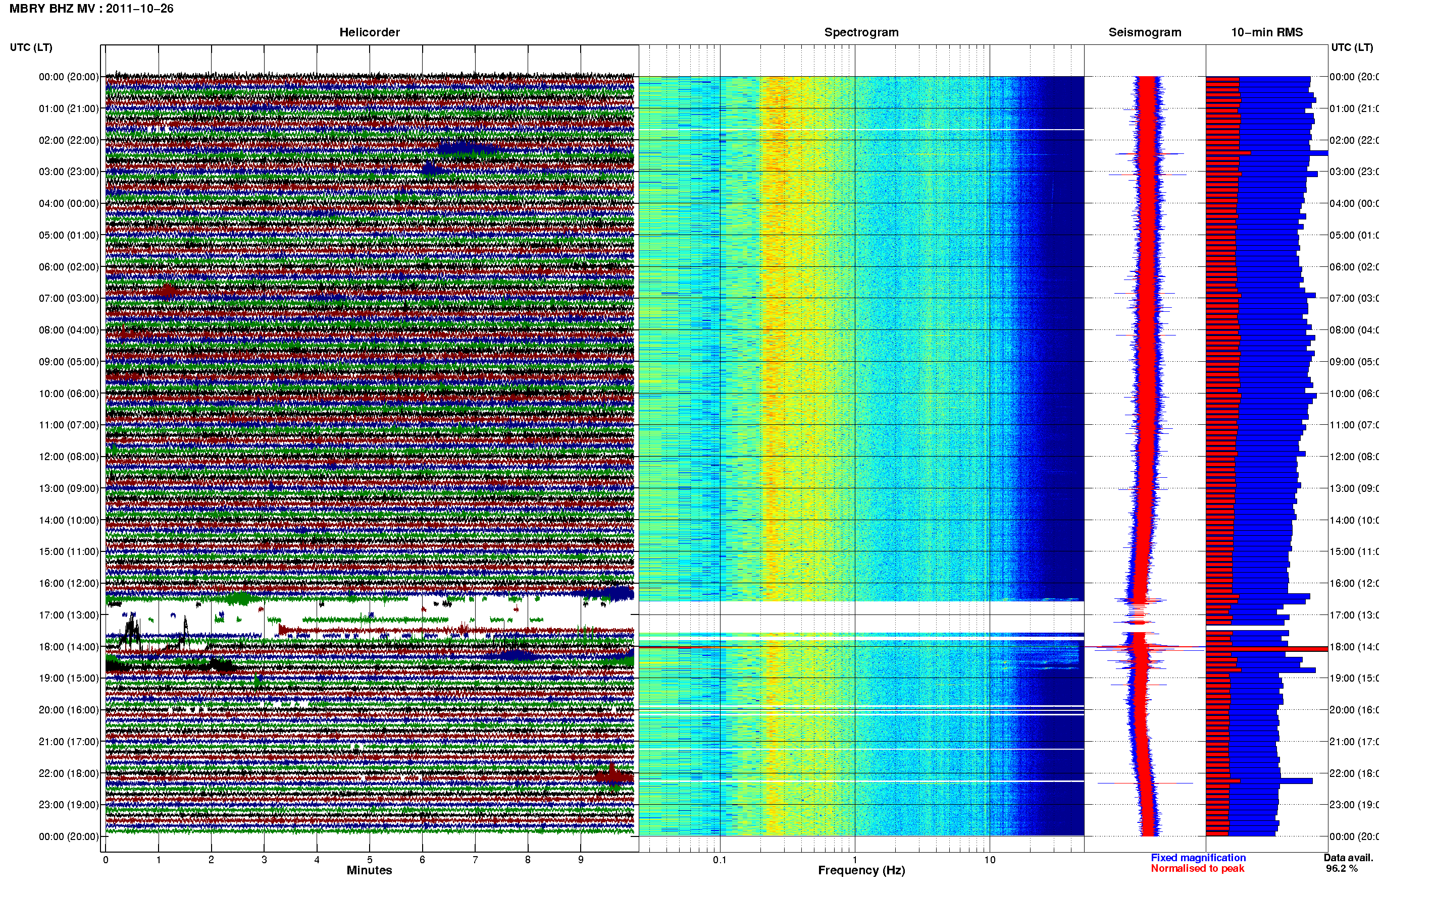1436x897 pixels.
Task: Click right-side time label '06:00 (02:0'
Action: (x=1354, y=267)
